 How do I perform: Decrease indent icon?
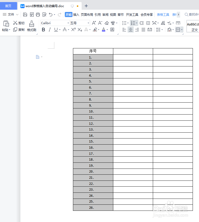click(142, 23)
